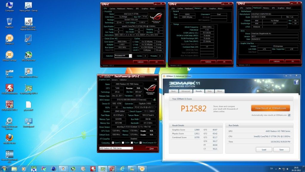Open the Logitech Webcam Software shortcut
The width and height of the screenshot is (305, 172).
tap(9, 124)
